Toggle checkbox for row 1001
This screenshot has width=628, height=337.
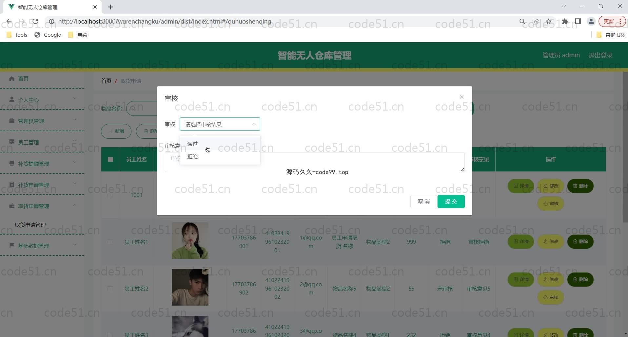click(110, 195)
